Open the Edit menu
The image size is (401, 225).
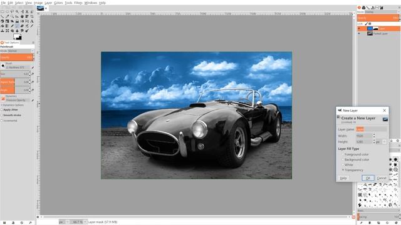[x=10, y=2]
